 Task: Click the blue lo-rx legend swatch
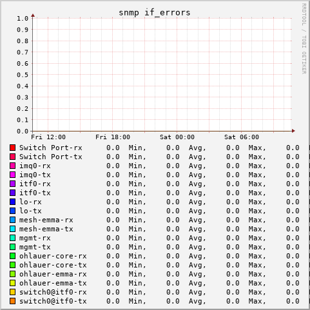pyautogui.click(x=13, y=202)
